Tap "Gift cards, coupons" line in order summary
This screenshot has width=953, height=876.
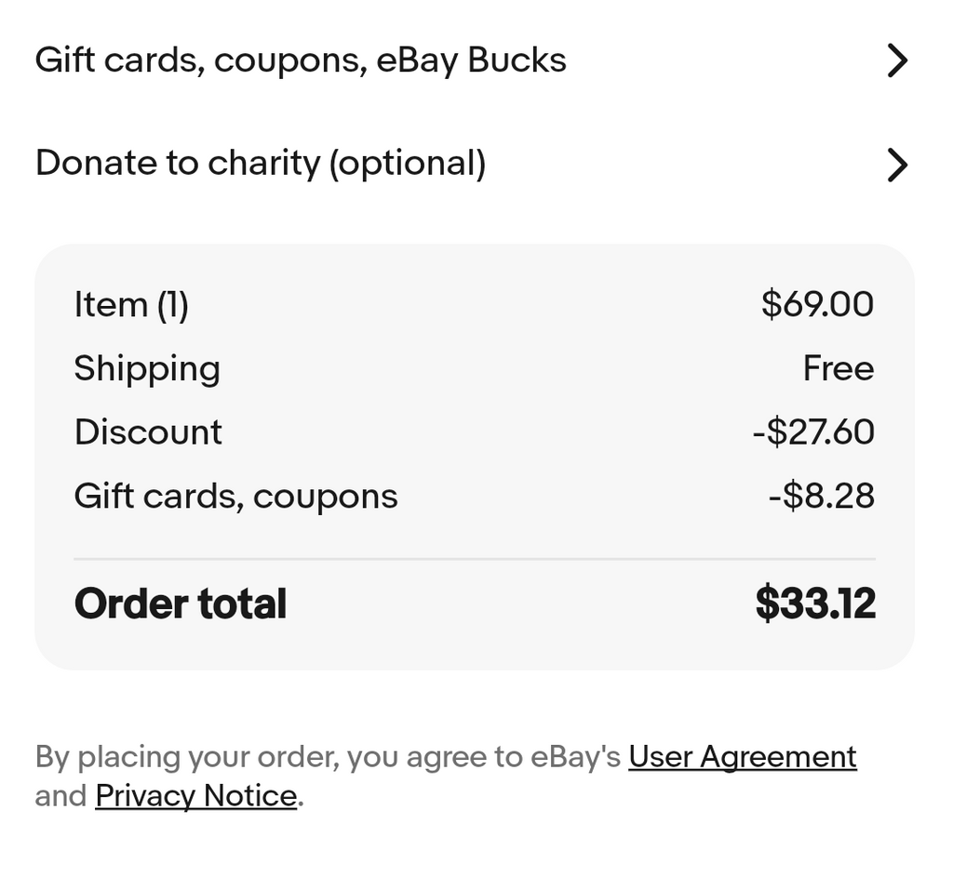pos(235,497)
